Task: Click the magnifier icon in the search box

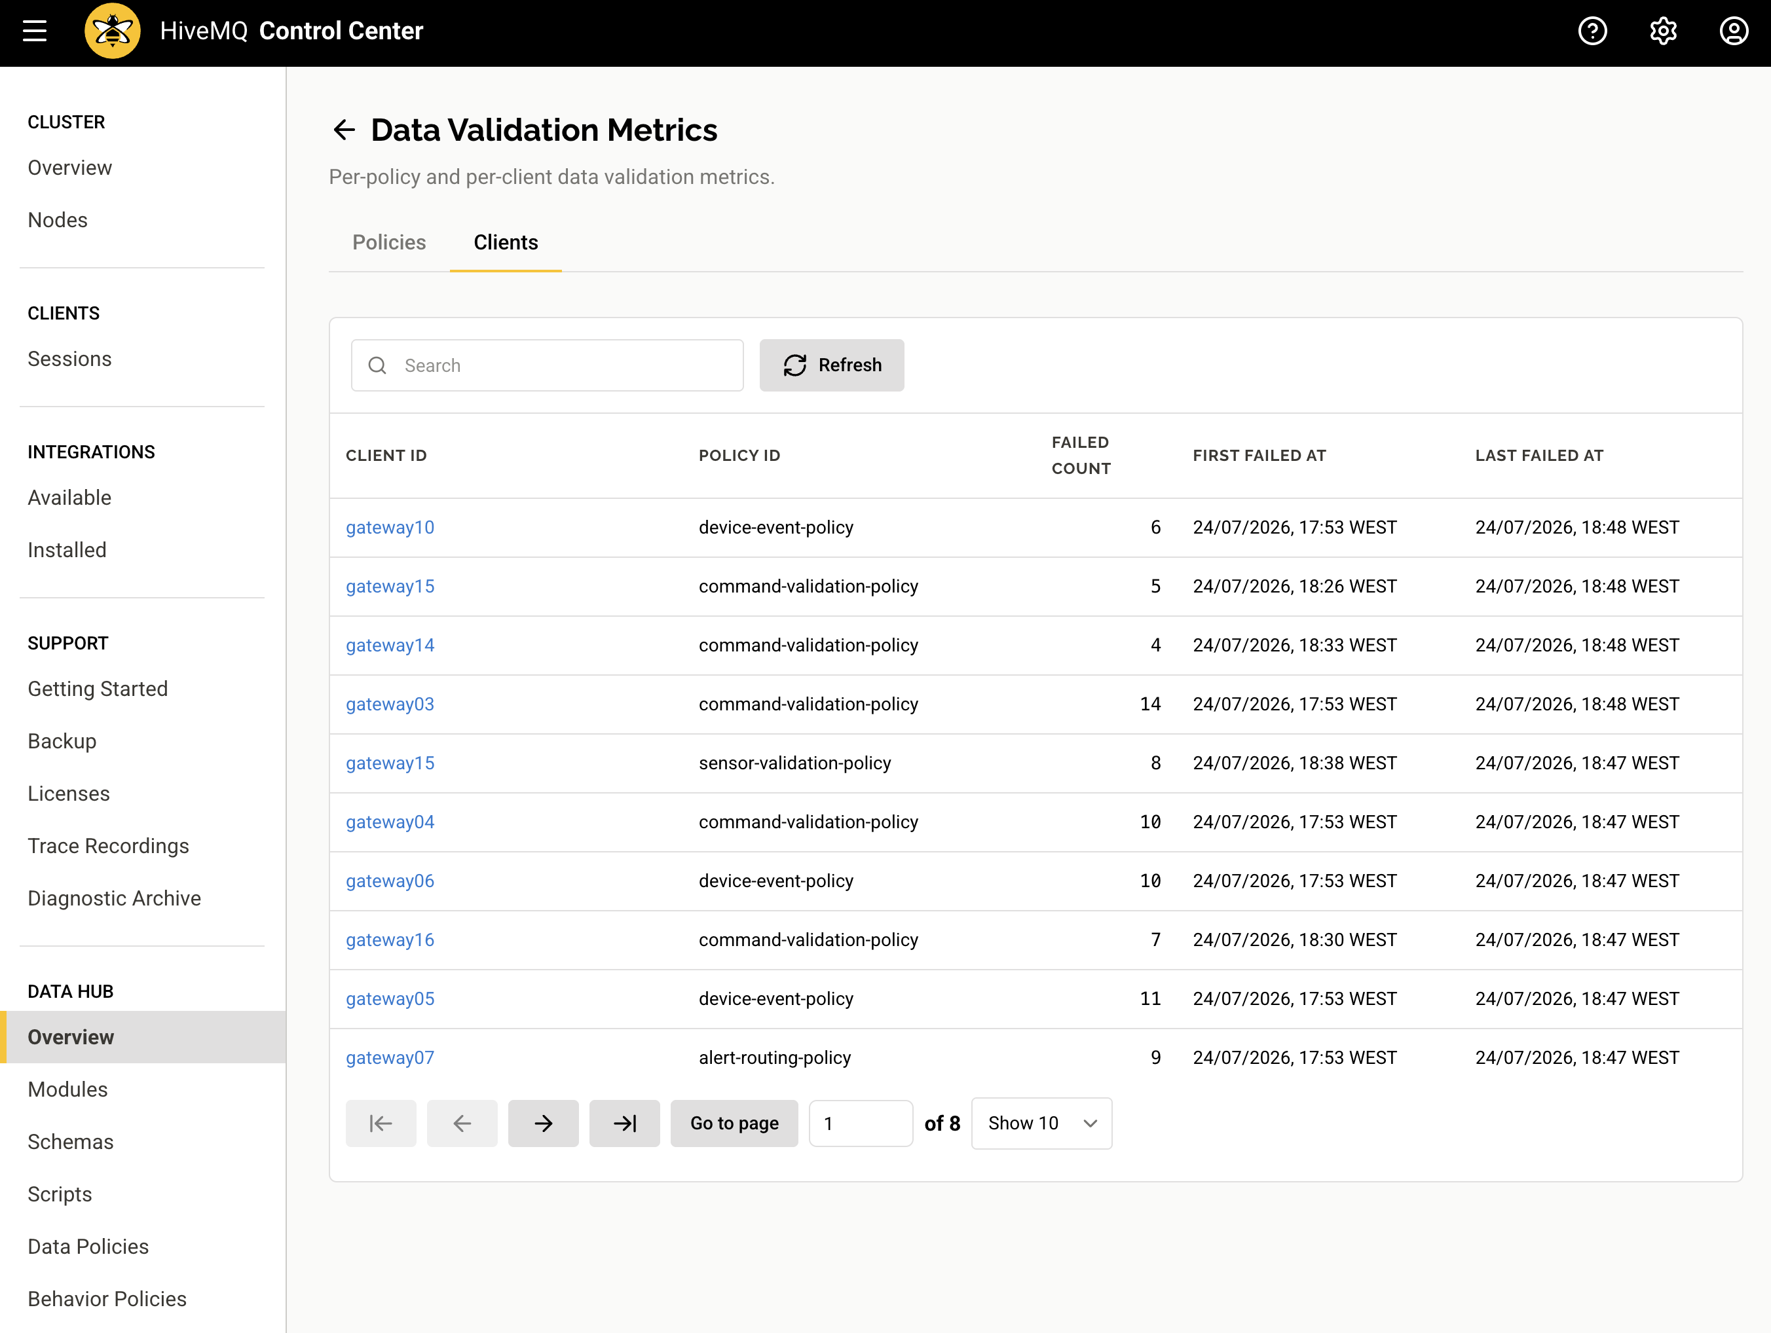Action: (x=377, y=365)
